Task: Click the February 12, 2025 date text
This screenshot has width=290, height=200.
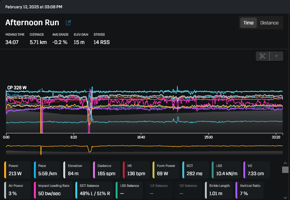Action: pyautogui.click(x=34, y=7)
